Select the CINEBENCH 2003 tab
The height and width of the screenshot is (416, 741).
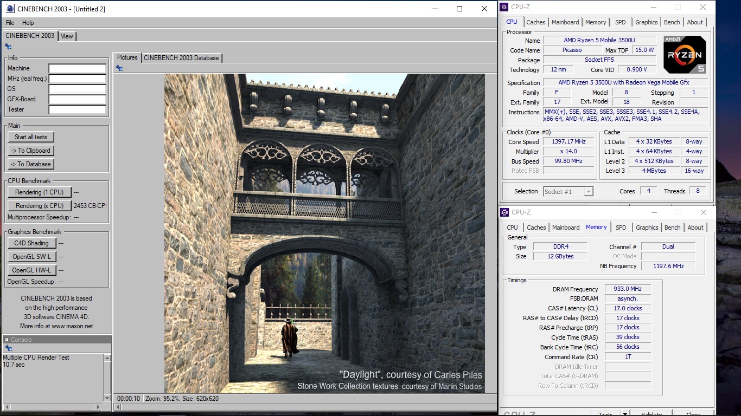[30, 36]
